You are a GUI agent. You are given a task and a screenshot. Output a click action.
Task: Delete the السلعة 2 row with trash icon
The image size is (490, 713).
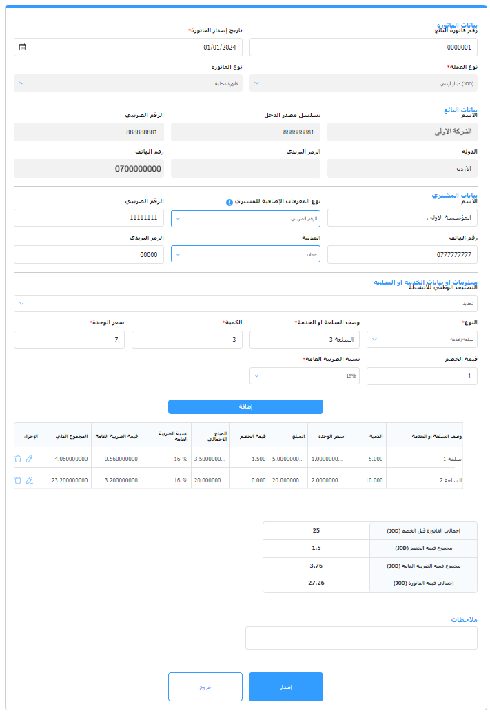coord(18,480)
